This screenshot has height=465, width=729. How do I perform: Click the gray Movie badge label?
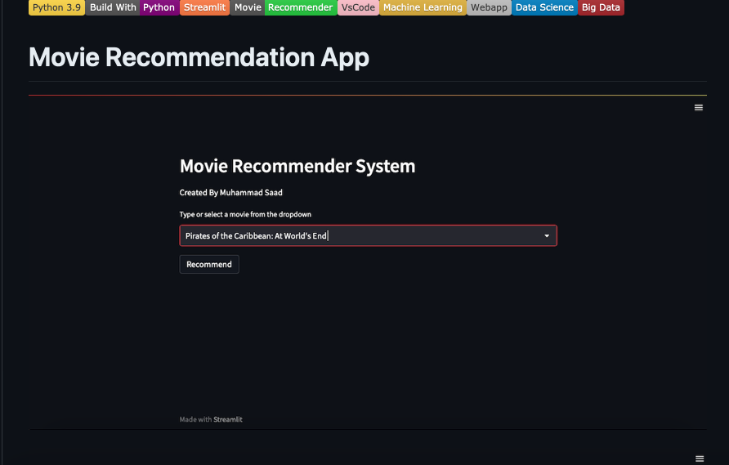pos(248,7)
